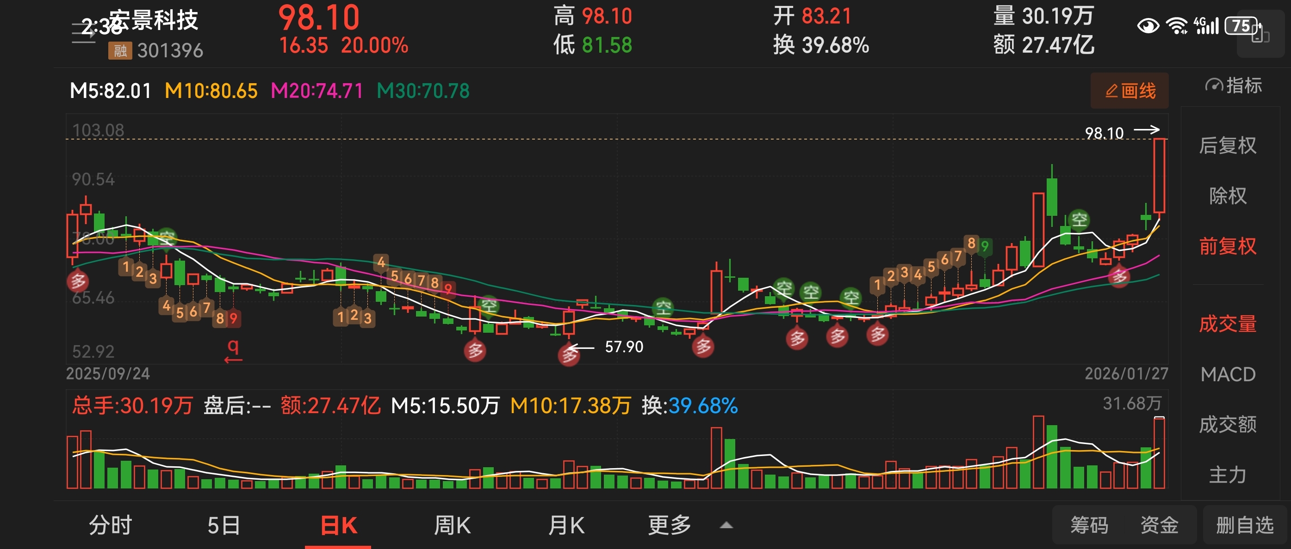Image resolution: width=1291 pixels, height=549 pixels.
Task: Tap the 融 margin badge
Action: click(x=120, y=50)
